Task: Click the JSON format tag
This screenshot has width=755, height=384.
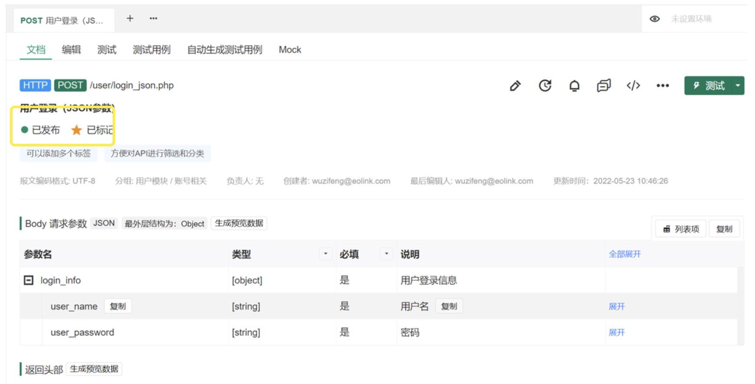Action: 104,223
